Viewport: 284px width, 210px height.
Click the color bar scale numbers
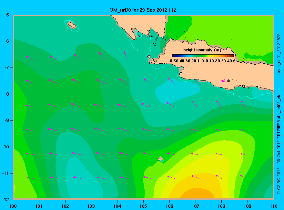coord(202,61)
